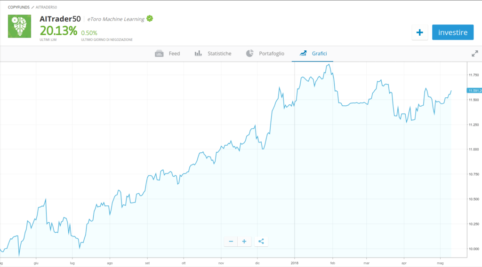Click the 'set' month label

tap(147, 263)
